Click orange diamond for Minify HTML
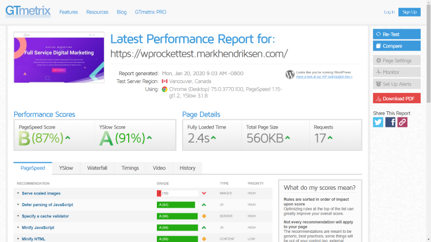This screenshot has height=242, width=431. (204, 239)
